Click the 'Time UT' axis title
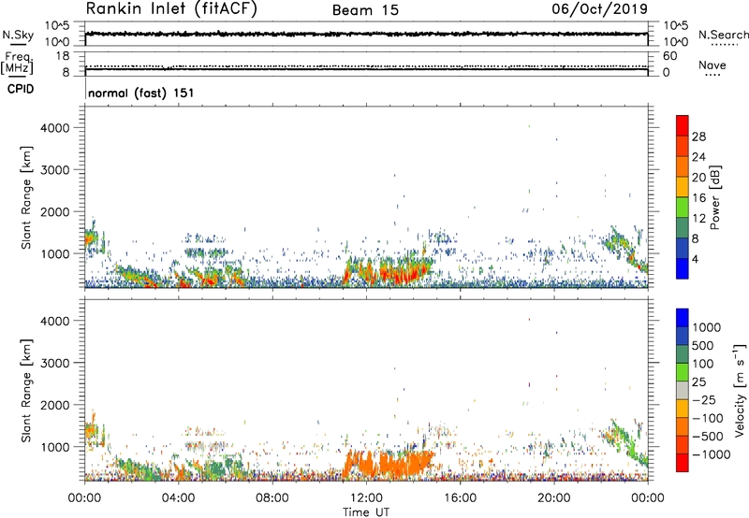The image size is (749, 518). pyautogui.click(x=366, y=512)
